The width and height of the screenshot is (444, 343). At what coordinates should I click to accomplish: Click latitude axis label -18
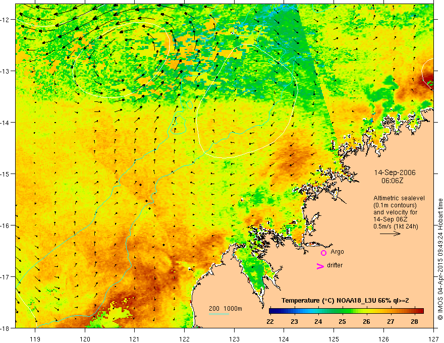pos(5,328)
